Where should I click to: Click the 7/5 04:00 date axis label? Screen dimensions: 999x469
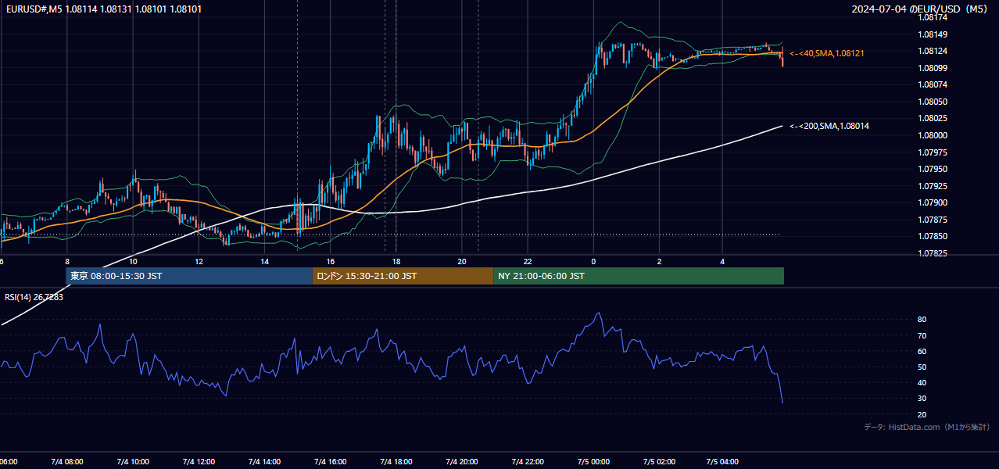click(x=724, y=461)
